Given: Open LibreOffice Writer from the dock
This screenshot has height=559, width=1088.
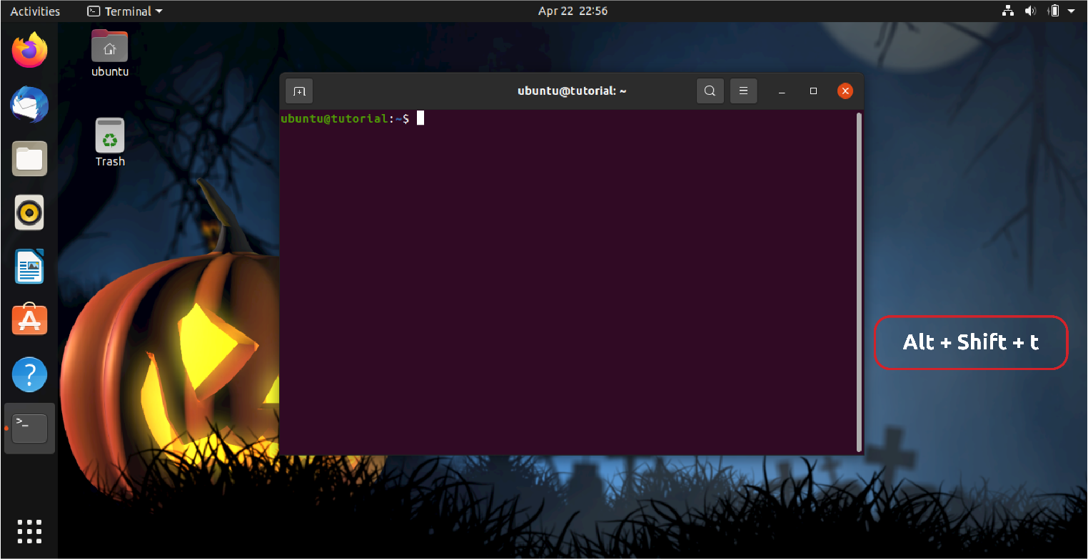Looking at the screenshot, I should 29,266.
